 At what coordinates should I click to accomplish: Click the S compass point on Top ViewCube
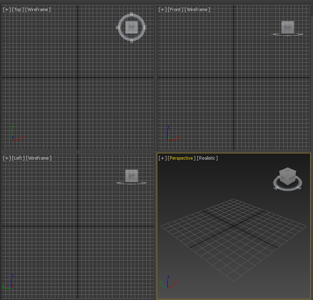[x=131, y=41]
